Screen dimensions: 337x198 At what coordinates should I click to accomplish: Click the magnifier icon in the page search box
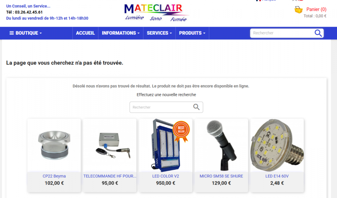(x=196, y=107)
